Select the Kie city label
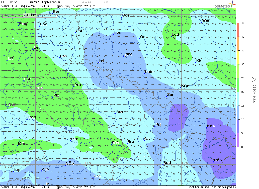The width and height of the screenshot is (259, 189). pos(199,61)
